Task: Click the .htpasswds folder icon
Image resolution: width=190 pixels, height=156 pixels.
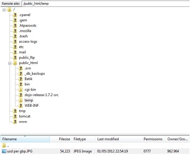Action: coord(15,26)
